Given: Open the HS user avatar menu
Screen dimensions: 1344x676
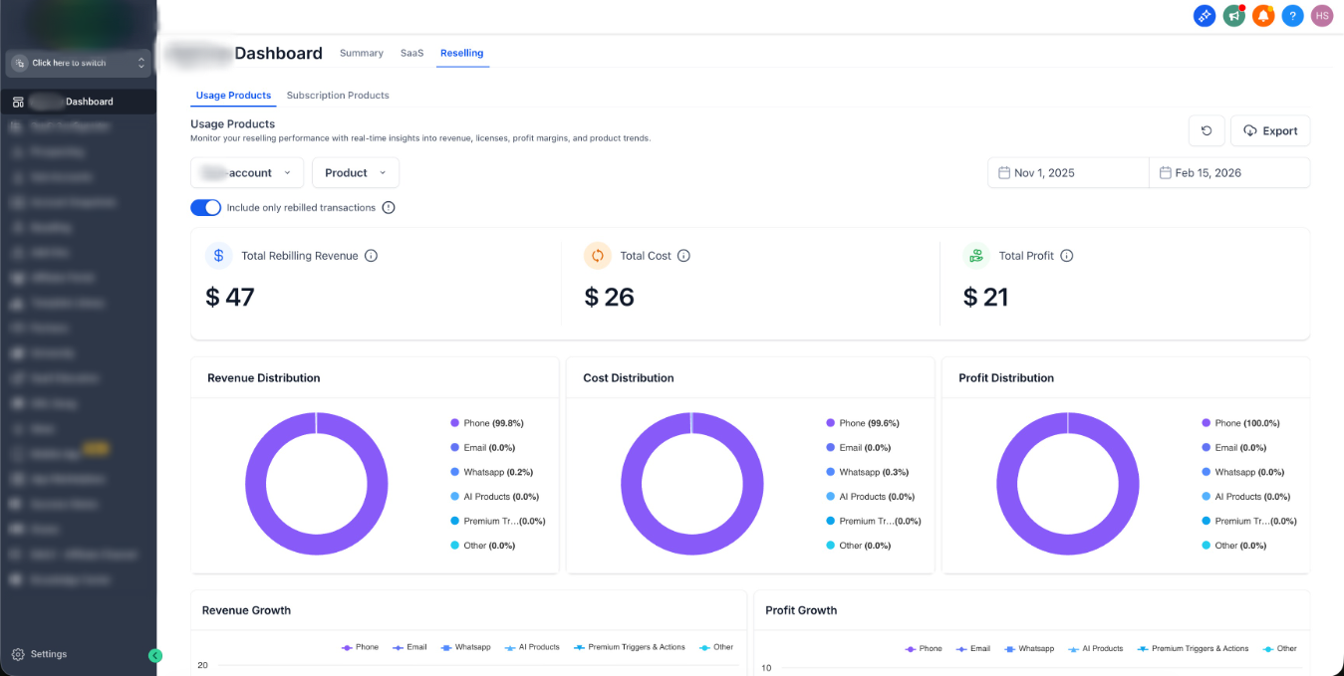Looking at the screenshot, I should click(x=1322, y=16).
